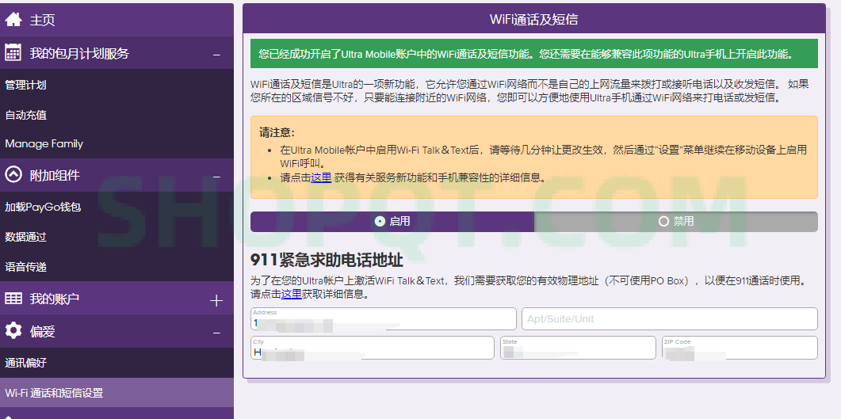Image resolution: width=841 pixels, height=419 pixels.
Task: Click 偏爱 section title
Action: pyautogui.click(x=42, y=332)
